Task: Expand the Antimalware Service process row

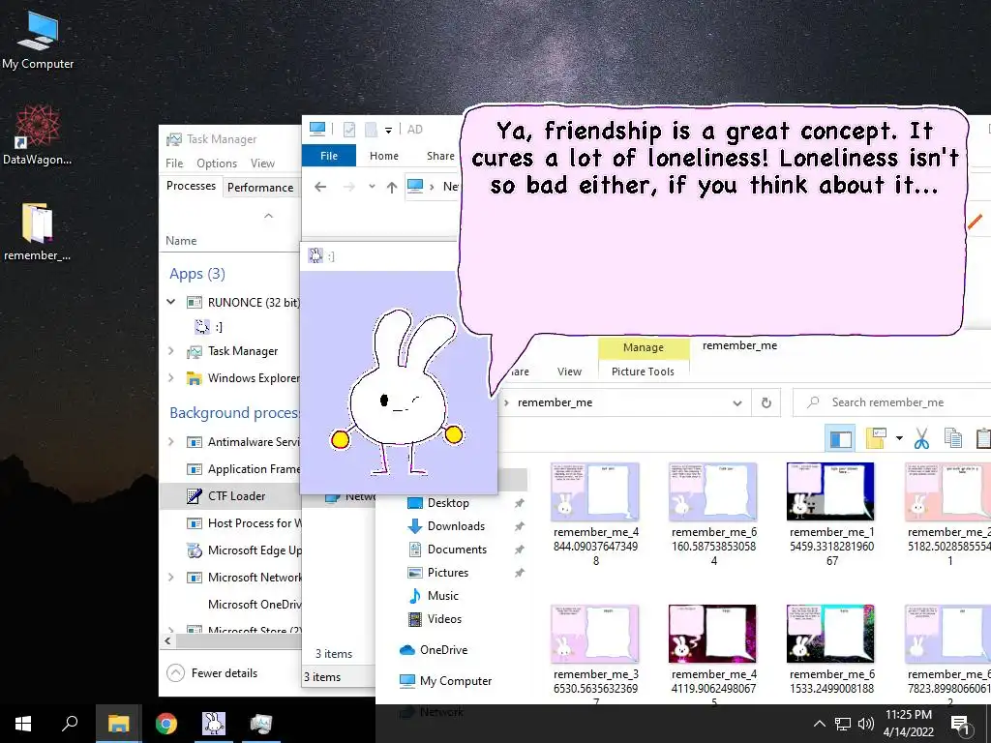Action: (x=170, y=441)
